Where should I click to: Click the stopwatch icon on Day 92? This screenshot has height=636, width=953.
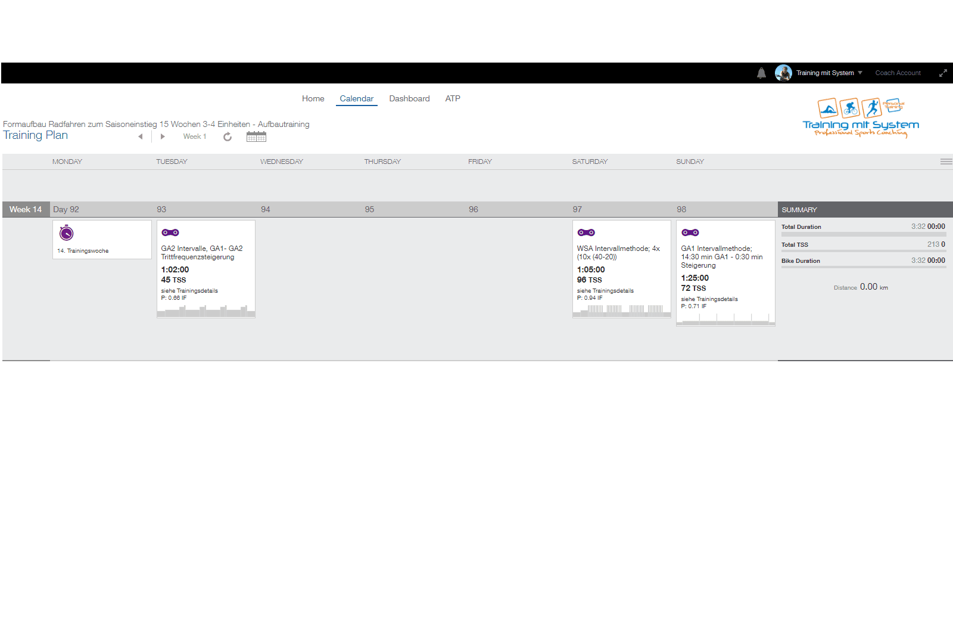pyautogui.click(x=67, y=232)
